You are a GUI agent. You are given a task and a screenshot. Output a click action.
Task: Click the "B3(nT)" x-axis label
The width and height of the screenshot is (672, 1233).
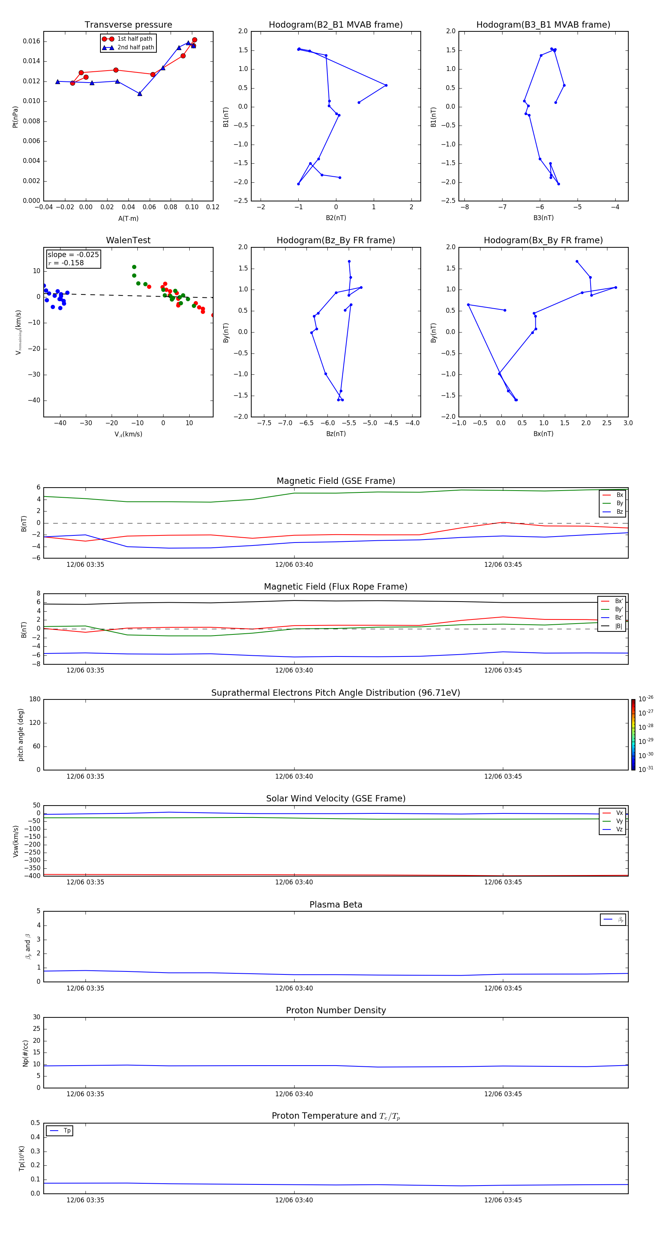pyautogui.click(x=543, y=218)
